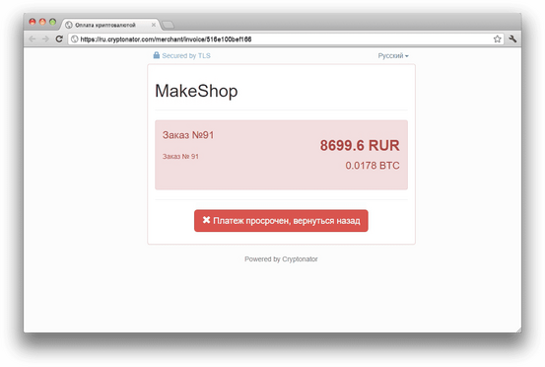Screen dimensions: 545x367
Task: Click the 8699.6 RUR amount
Action: 360,145
